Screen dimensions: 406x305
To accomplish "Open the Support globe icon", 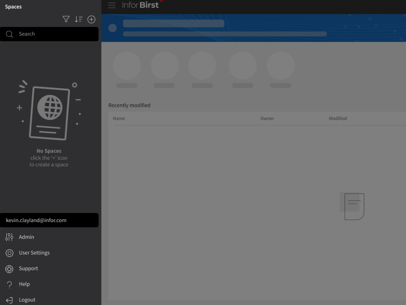I will 9,268.
